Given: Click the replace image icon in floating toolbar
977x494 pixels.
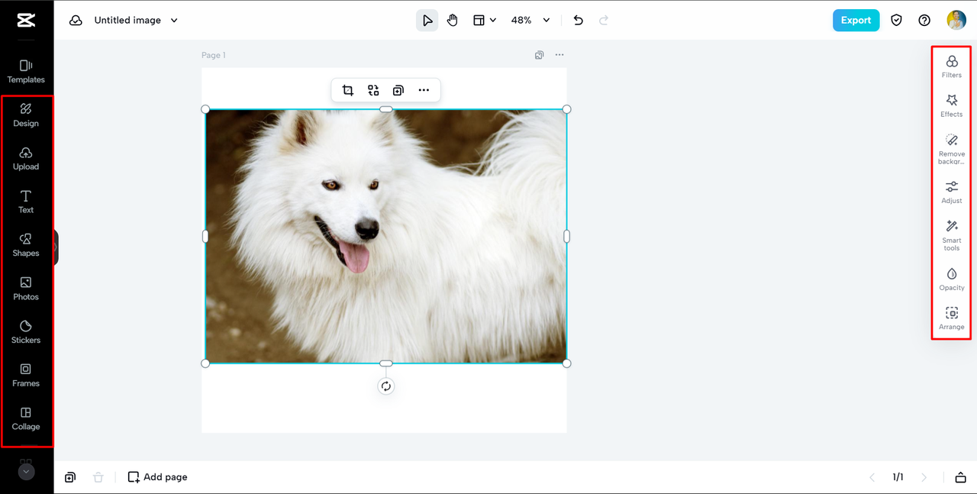Looking at the screenshot, I should tap(373, 90).
